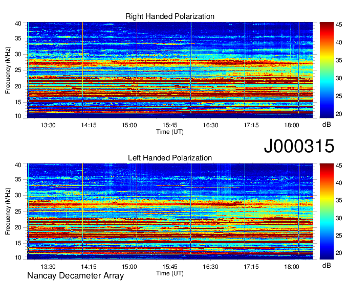The height and width of the screenshot is (282, 348).
Task: Click 18:00 on the upper time axis
Action: [292, 125]
